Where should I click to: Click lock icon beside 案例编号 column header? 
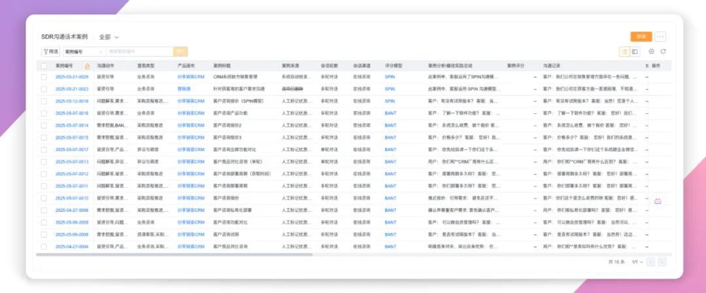click(x=88, y=66)
